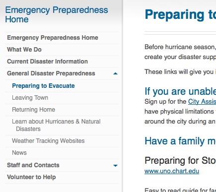This screenshot has height=192, width=216.
Task: Expand Staff and Contacts down arrow
Action: point(115,165)
